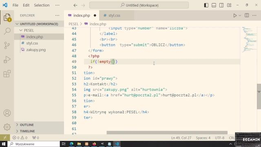Image resolution: width=261 pixels, height=147 pixels.
Task: Toggle the bottom panel layout icon
Action: click(214, 5)
